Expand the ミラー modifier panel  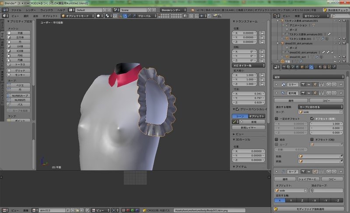(x=276, y=85)
